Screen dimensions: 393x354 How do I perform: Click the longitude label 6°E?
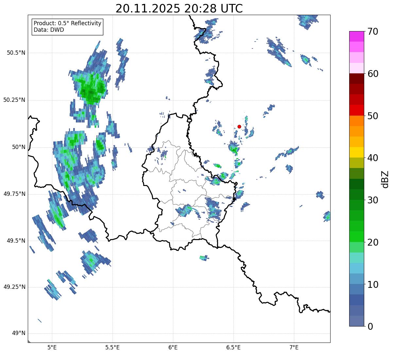(x=173, y=347)
